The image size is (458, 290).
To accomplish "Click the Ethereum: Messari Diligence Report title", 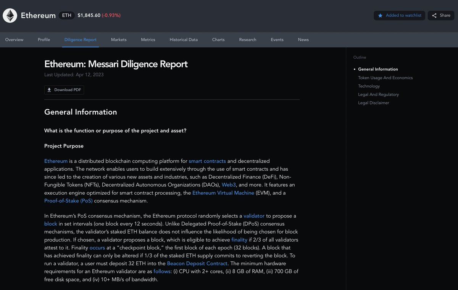I will 116,64.
